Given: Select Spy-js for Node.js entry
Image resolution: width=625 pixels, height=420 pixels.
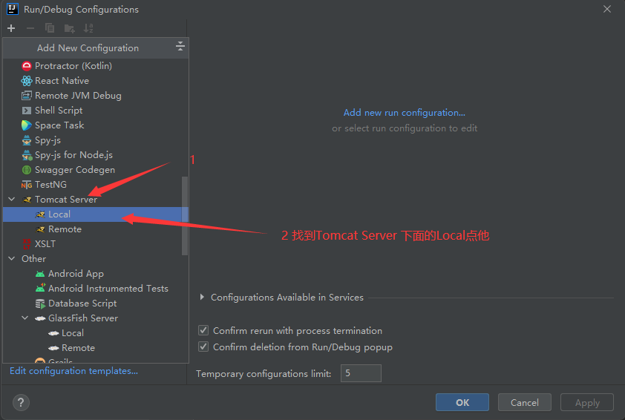Looking at the screenshot, I should point(96,155).
